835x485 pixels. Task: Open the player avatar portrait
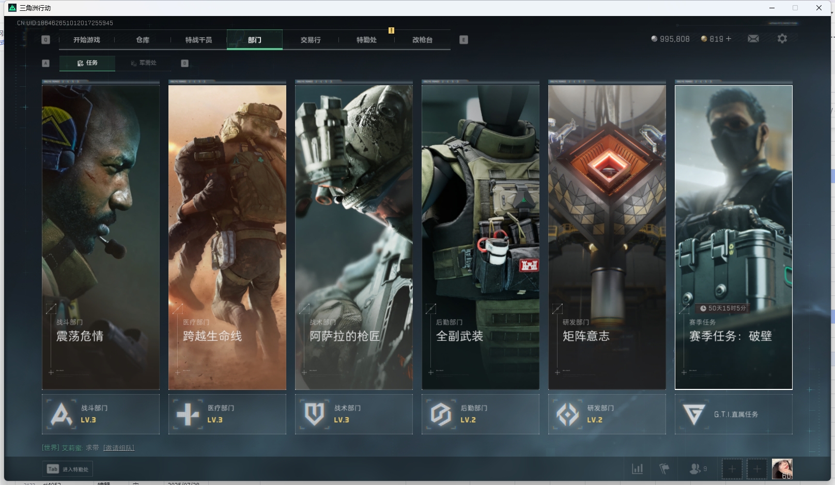point(782,469)
